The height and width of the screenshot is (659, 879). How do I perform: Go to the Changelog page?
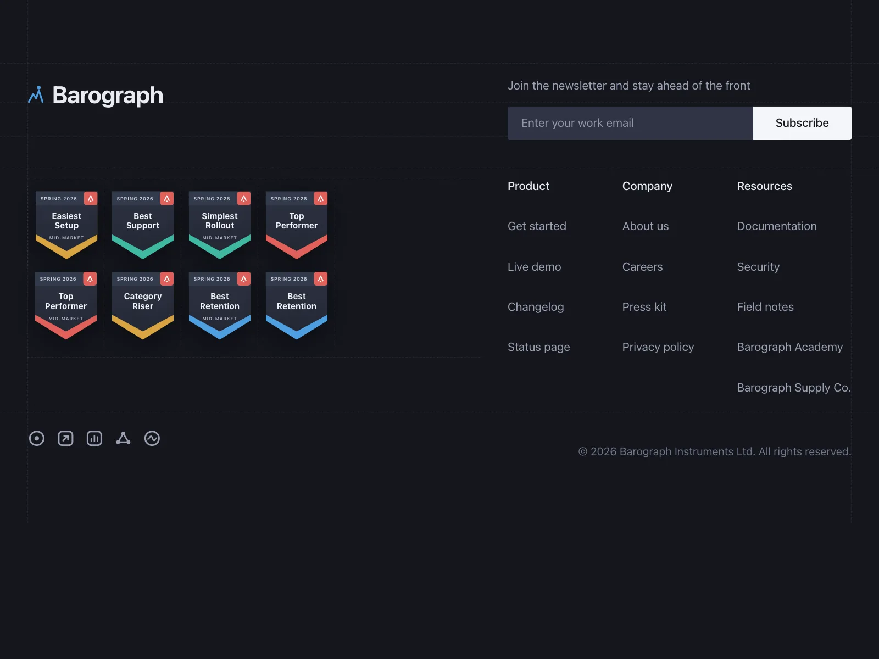coord(536,307)
